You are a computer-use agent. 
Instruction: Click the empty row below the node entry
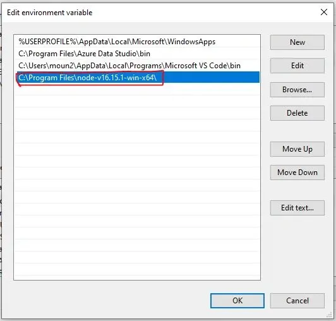(137, 90)
